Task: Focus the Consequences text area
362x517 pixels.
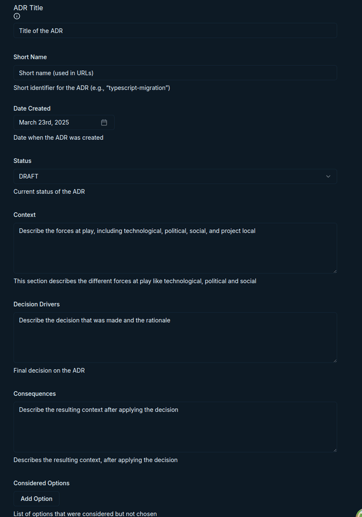Action: [175, 427]
